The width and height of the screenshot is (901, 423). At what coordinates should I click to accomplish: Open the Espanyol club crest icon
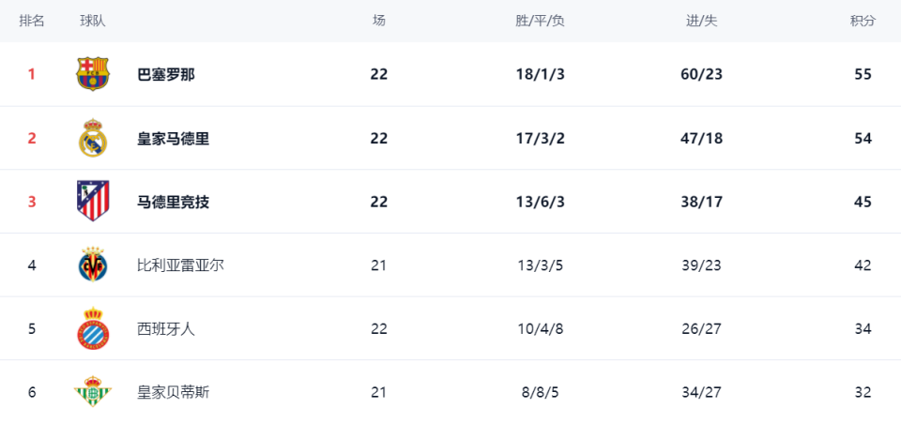tap(93, 328)
